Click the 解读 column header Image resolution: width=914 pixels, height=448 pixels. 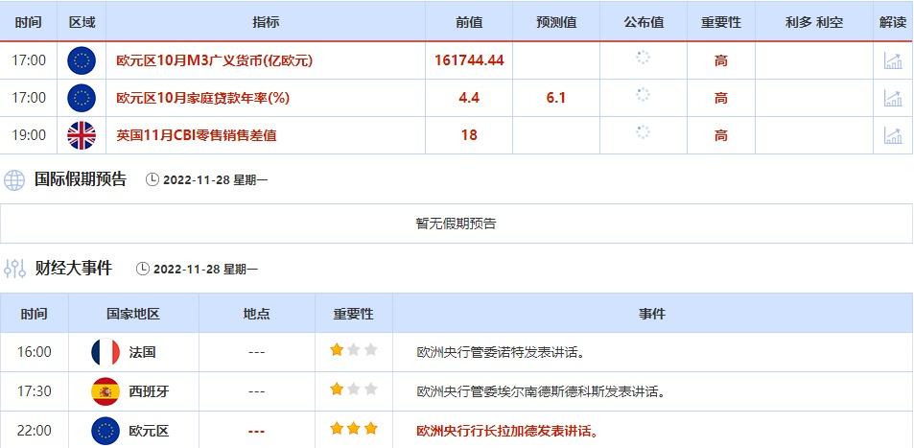(x=892, y=22)
